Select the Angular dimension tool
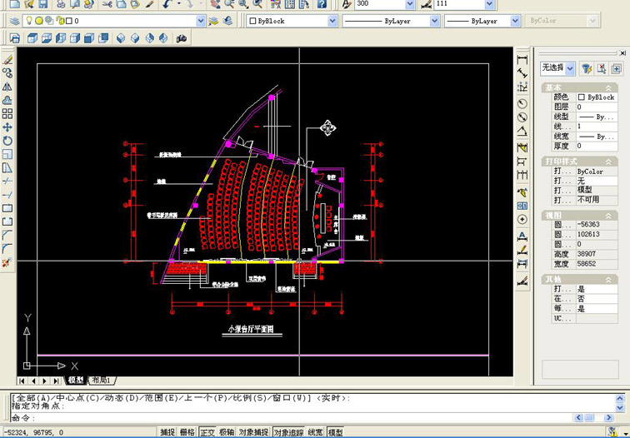This screenshot has height=438, width=630. tap(522, 131)
